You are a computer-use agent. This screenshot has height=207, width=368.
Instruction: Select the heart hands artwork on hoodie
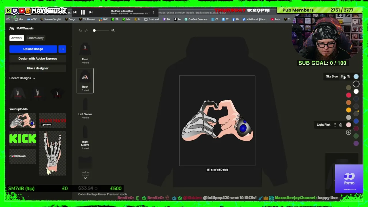[x=217, y=121]
